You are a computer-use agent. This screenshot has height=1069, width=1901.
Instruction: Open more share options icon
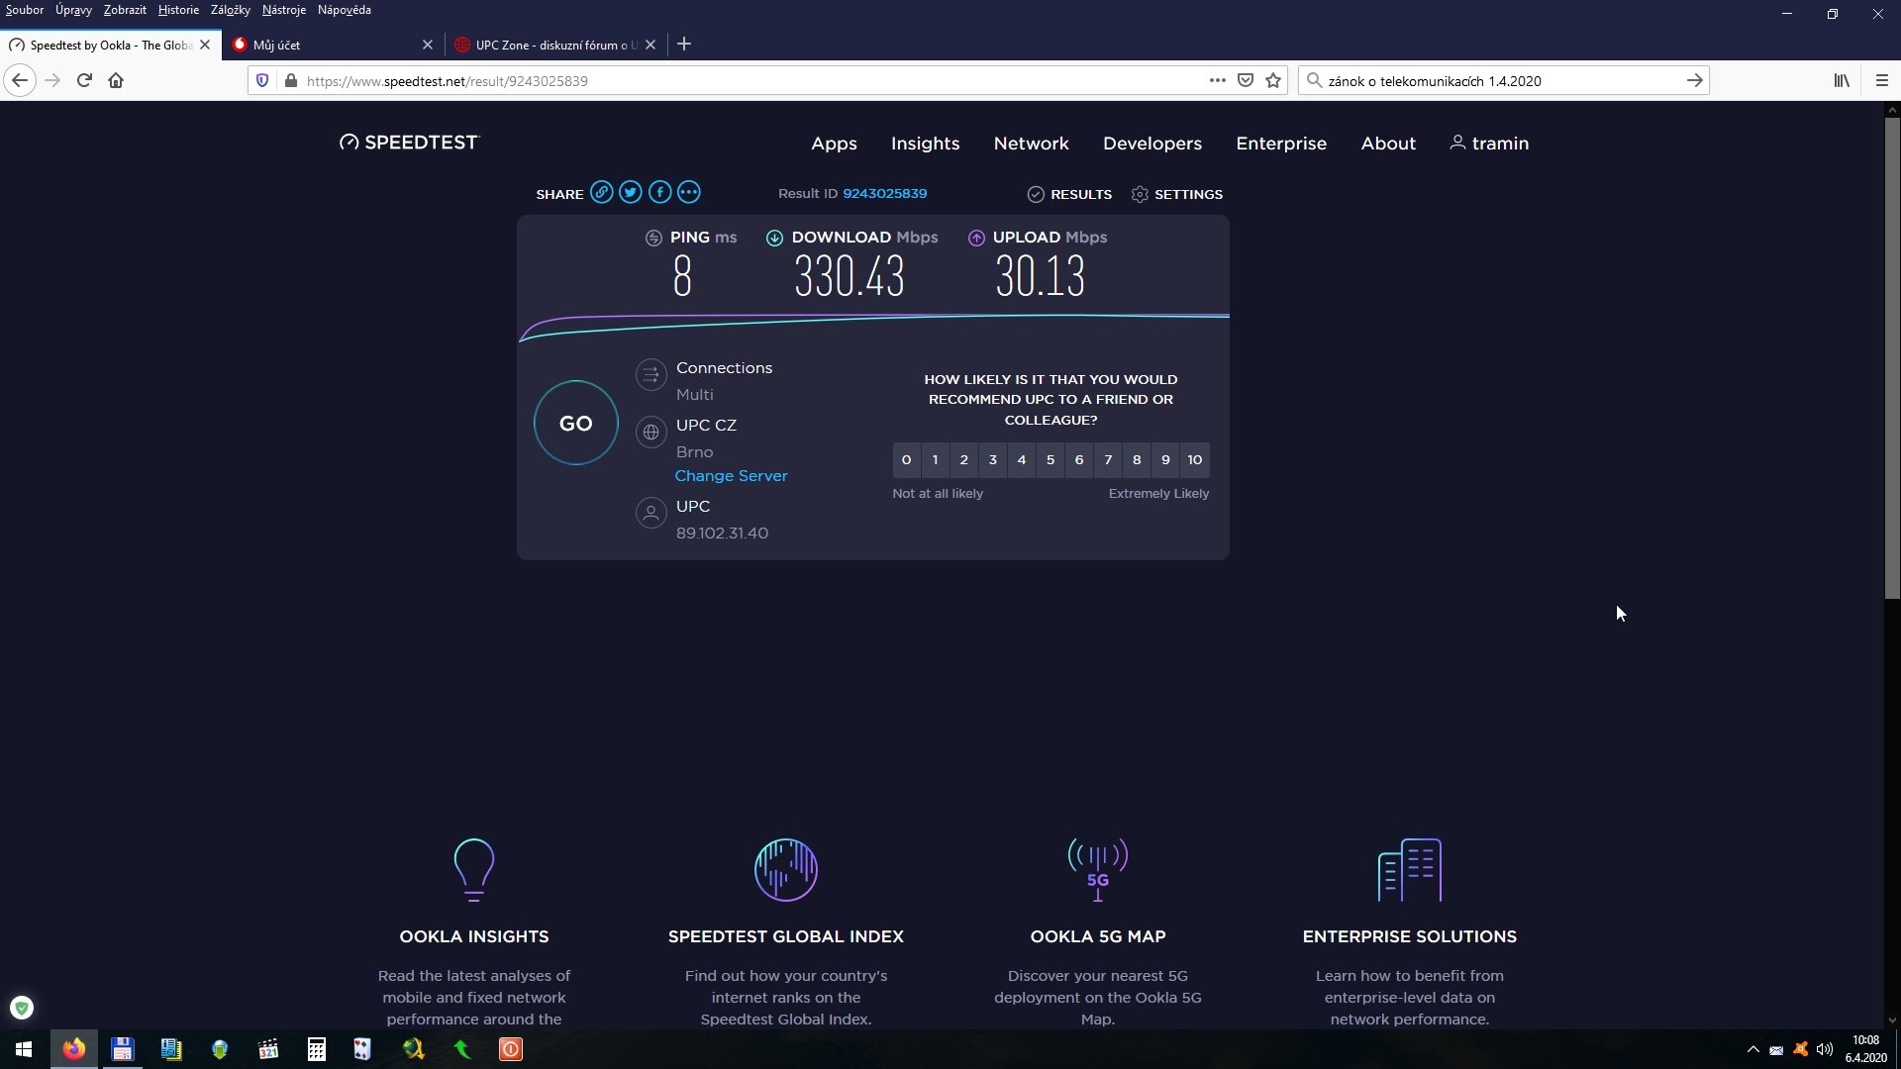(x=689, y=192)
